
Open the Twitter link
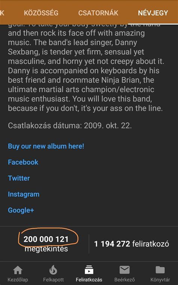coord(19,178)
